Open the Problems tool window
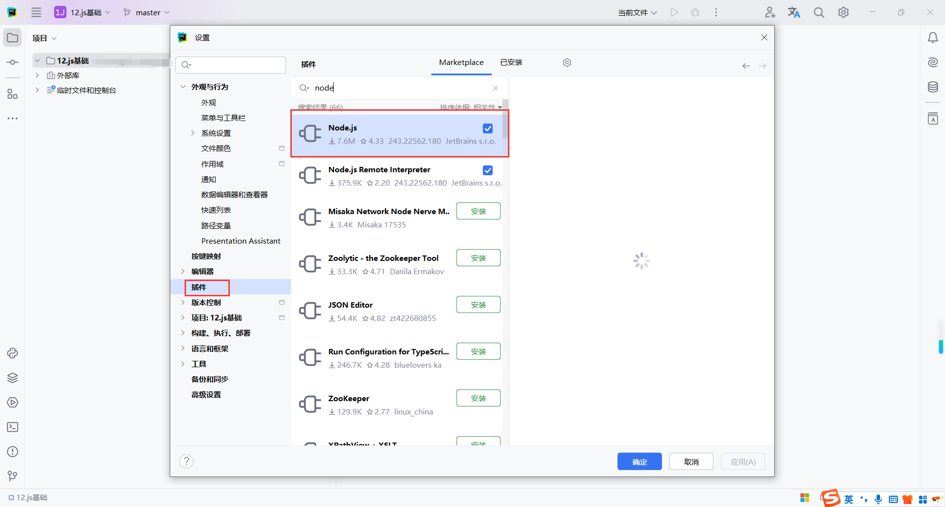Viewport: 945px width, 507px height. coord(12,452)
